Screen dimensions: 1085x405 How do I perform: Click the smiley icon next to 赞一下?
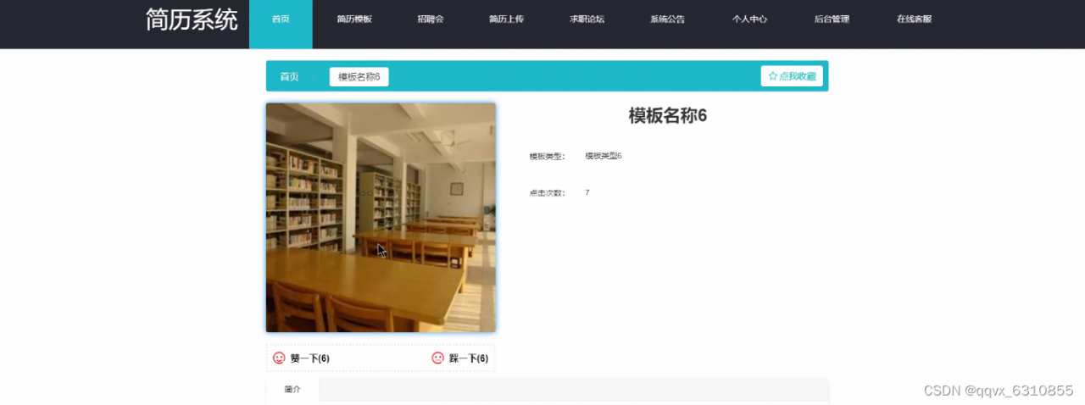click(x=279, y=358)
